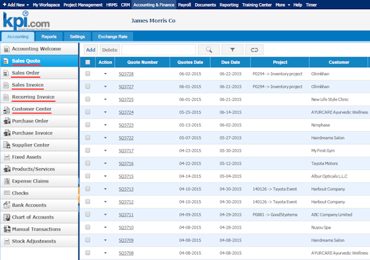Click the Products/Services sidebar icon

pyautogui.click(x=7, y=169)
